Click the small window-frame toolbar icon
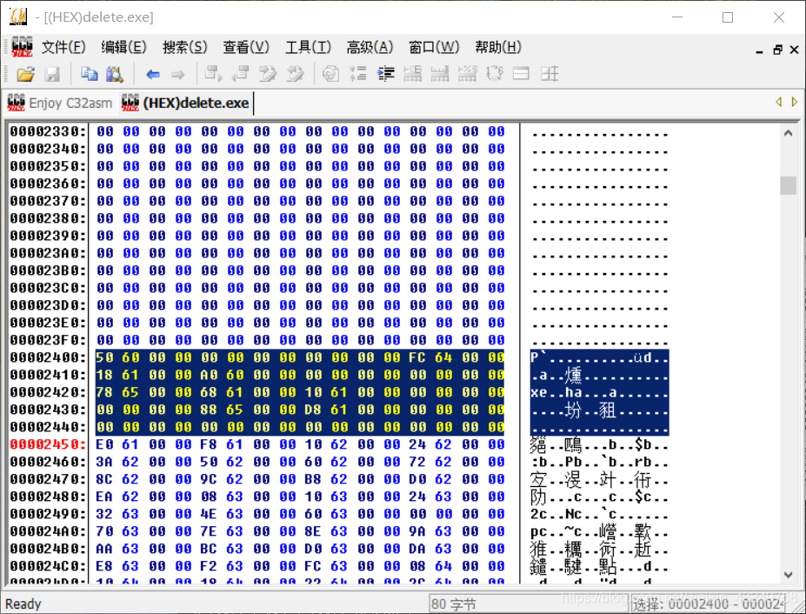This screenshot has height=614, width=806. click(521, 74)
